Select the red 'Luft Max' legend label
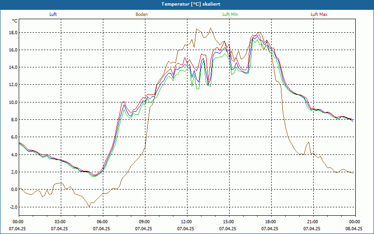374x234 pixels. tap(319, 15)
